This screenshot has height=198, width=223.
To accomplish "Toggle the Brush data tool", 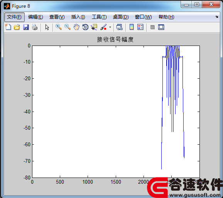I will tap(103, 27).
